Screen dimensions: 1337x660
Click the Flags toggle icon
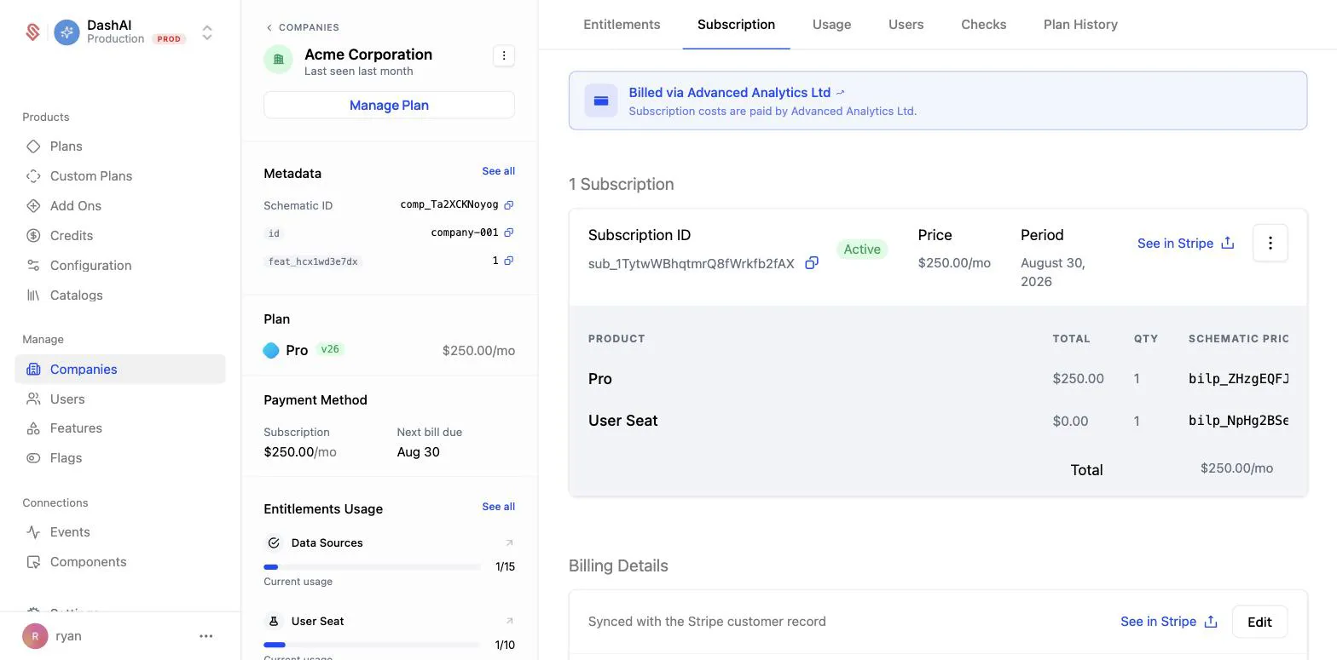(x=33, y=458)
